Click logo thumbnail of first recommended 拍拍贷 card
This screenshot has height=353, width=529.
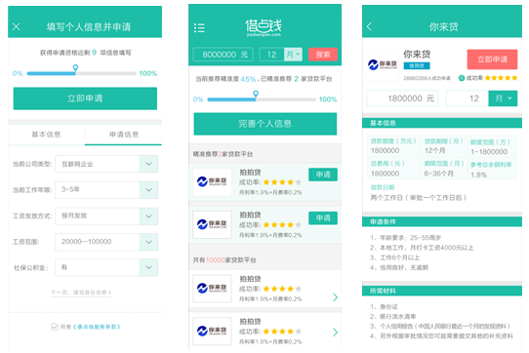coord(212,182)
